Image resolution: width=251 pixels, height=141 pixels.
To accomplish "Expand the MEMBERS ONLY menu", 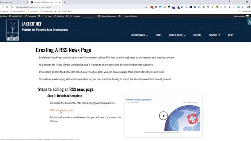I will pyautogui.click(x=139, y=35).
